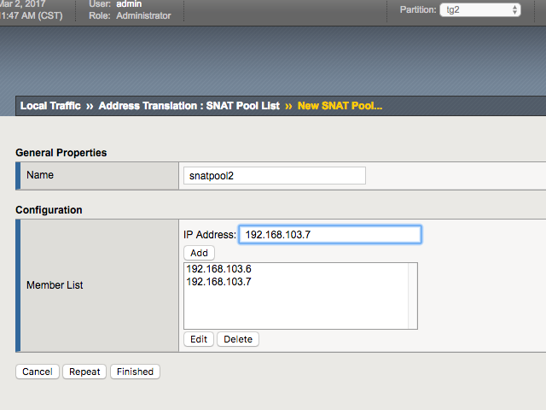
Task: Open the Partition dropdown showing tg2
Action: pyautogui.click(x=479, y=9)
